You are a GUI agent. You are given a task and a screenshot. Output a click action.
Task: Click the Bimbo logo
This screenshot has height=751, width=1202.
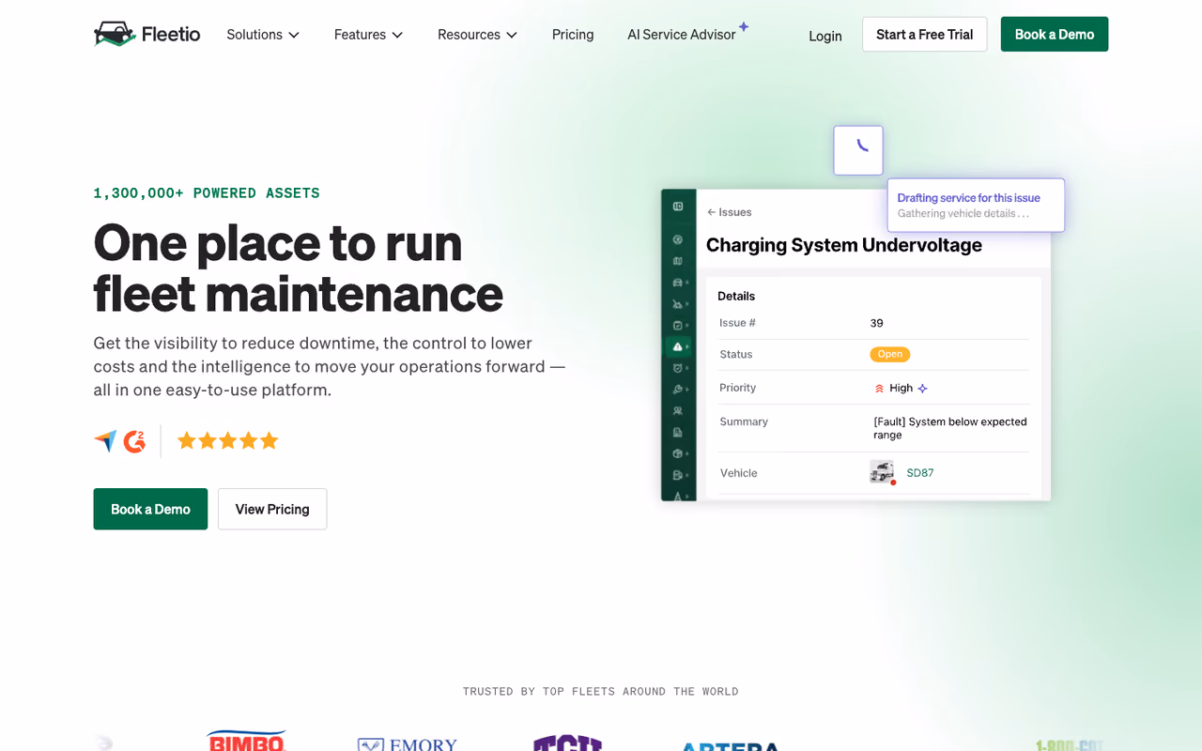click(246, 741)
